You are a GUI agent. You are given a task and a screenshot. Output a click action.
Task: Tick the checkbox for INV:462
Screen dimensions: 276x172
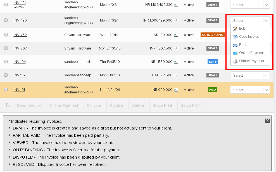tap(6, 35)
